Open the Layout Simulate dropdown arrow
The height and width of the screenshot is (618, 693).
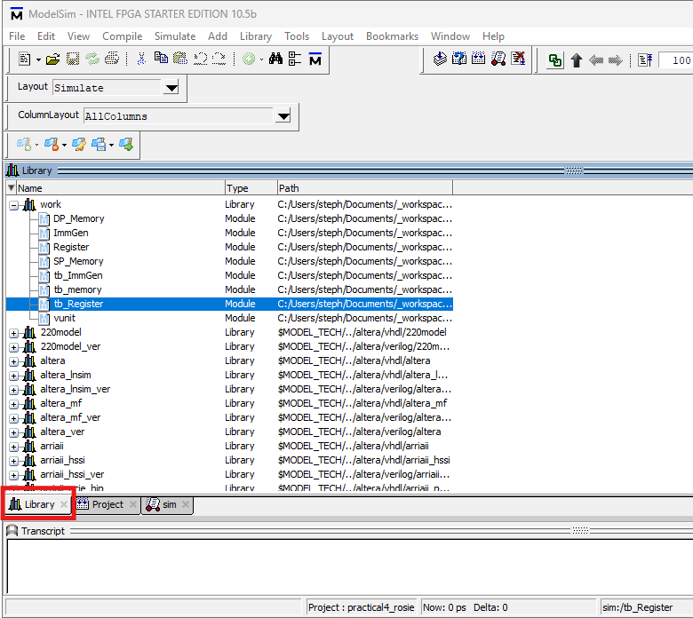[x=171, y=88]
